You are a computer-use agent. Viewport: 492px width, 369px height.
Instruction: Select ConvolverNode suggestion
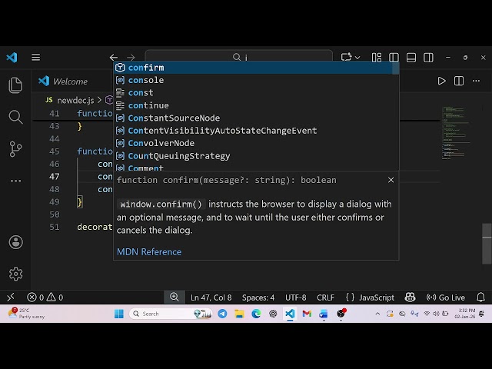[x=254, y=143]
